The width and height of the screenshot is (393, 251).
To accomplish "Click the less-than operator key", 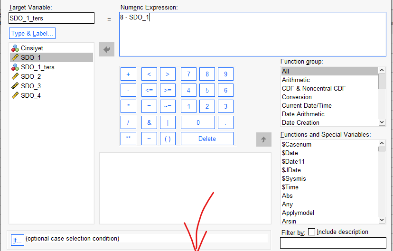I will coord(149,74).
